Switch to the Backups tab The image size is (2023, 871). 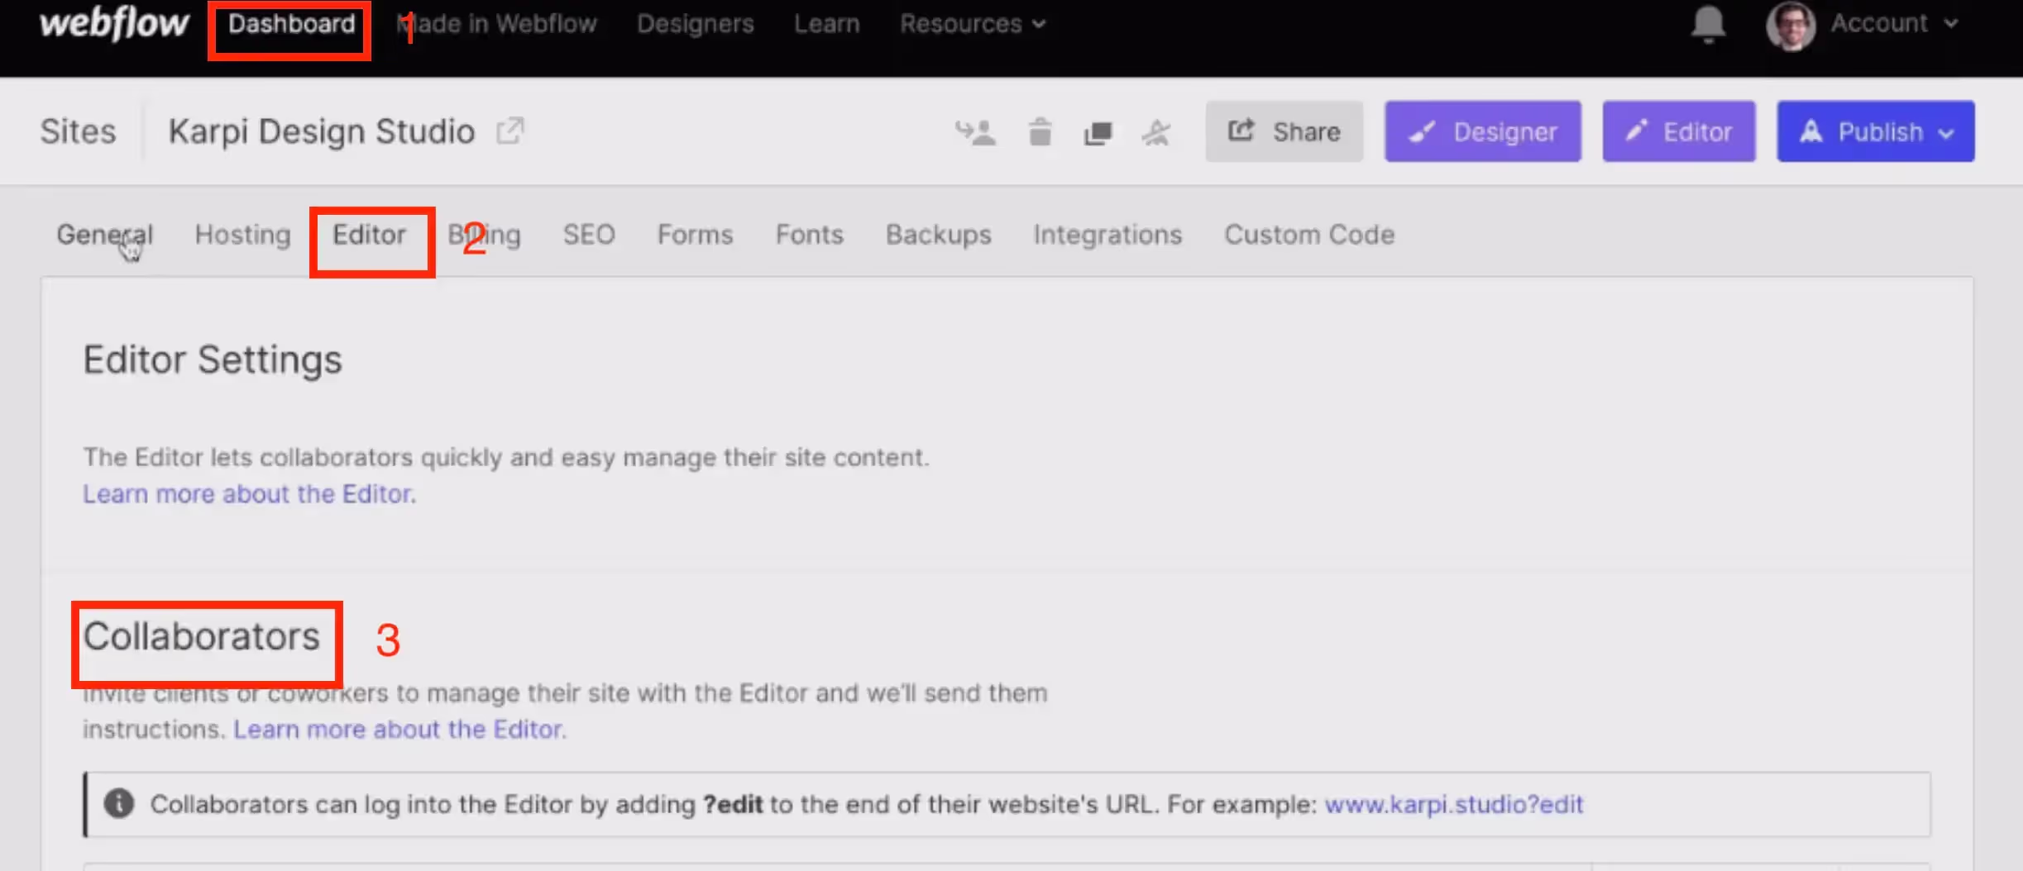(939, 235)
